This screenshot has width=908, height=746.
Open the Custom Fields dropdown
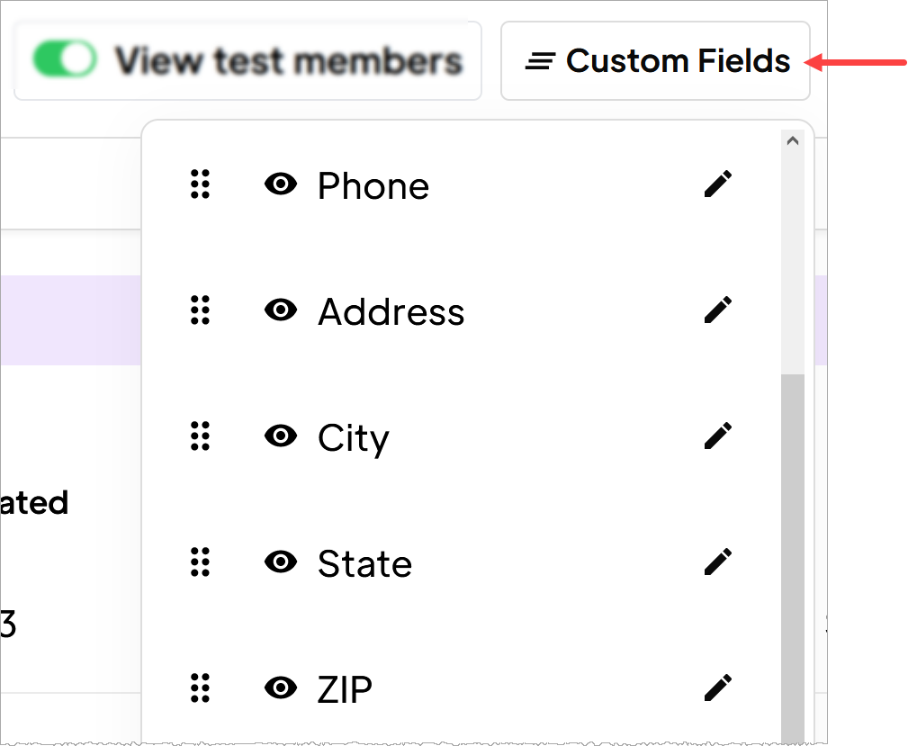655,61
